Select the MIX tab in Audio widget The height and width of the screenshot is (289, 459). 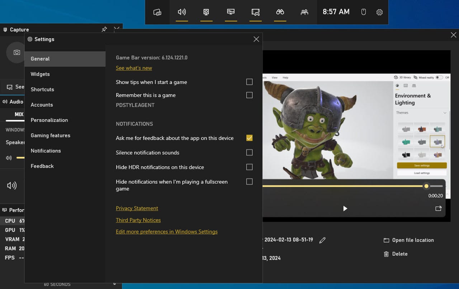point(19,115)
